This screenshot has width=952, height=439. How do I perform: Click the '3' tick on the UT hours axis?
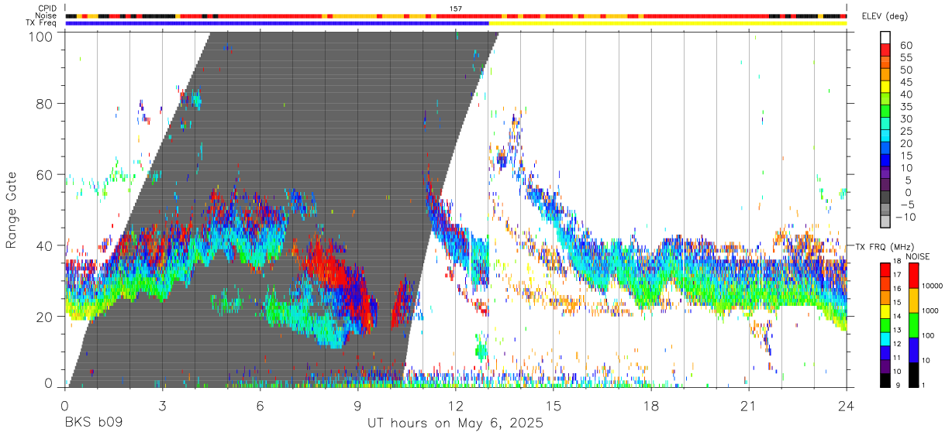pos(162,406)
